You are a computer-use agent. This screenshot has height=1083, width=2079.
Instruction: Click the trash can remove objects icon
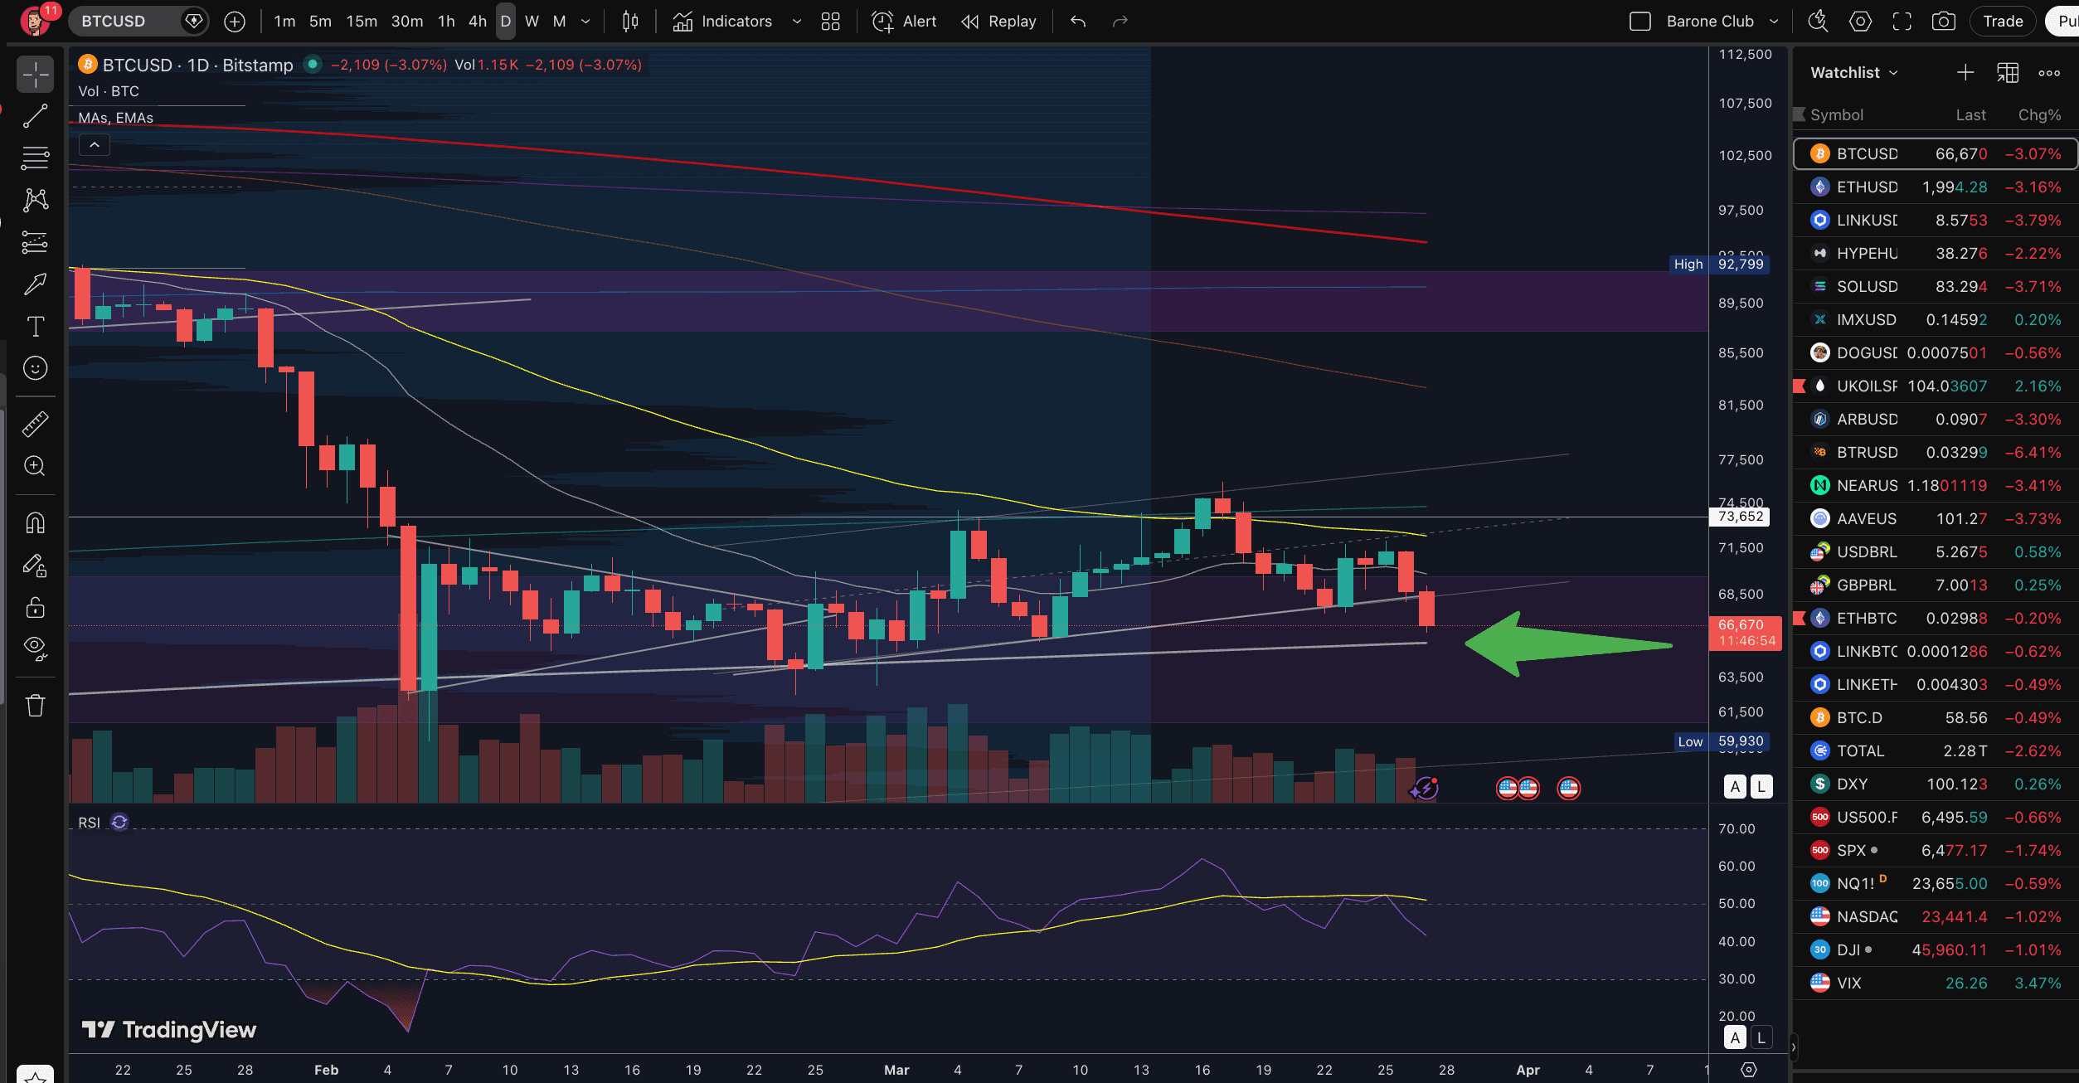pyautogui.click(x=35, y=706)
